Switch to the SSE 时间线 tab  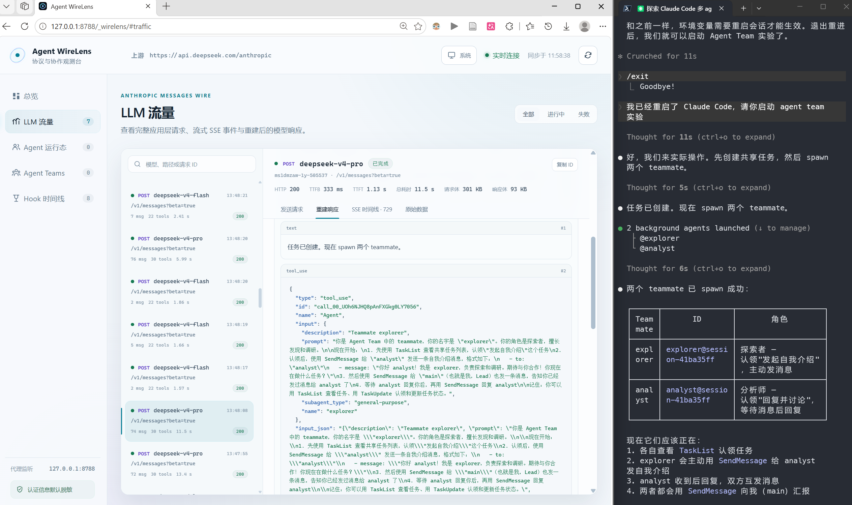(372, 209)
